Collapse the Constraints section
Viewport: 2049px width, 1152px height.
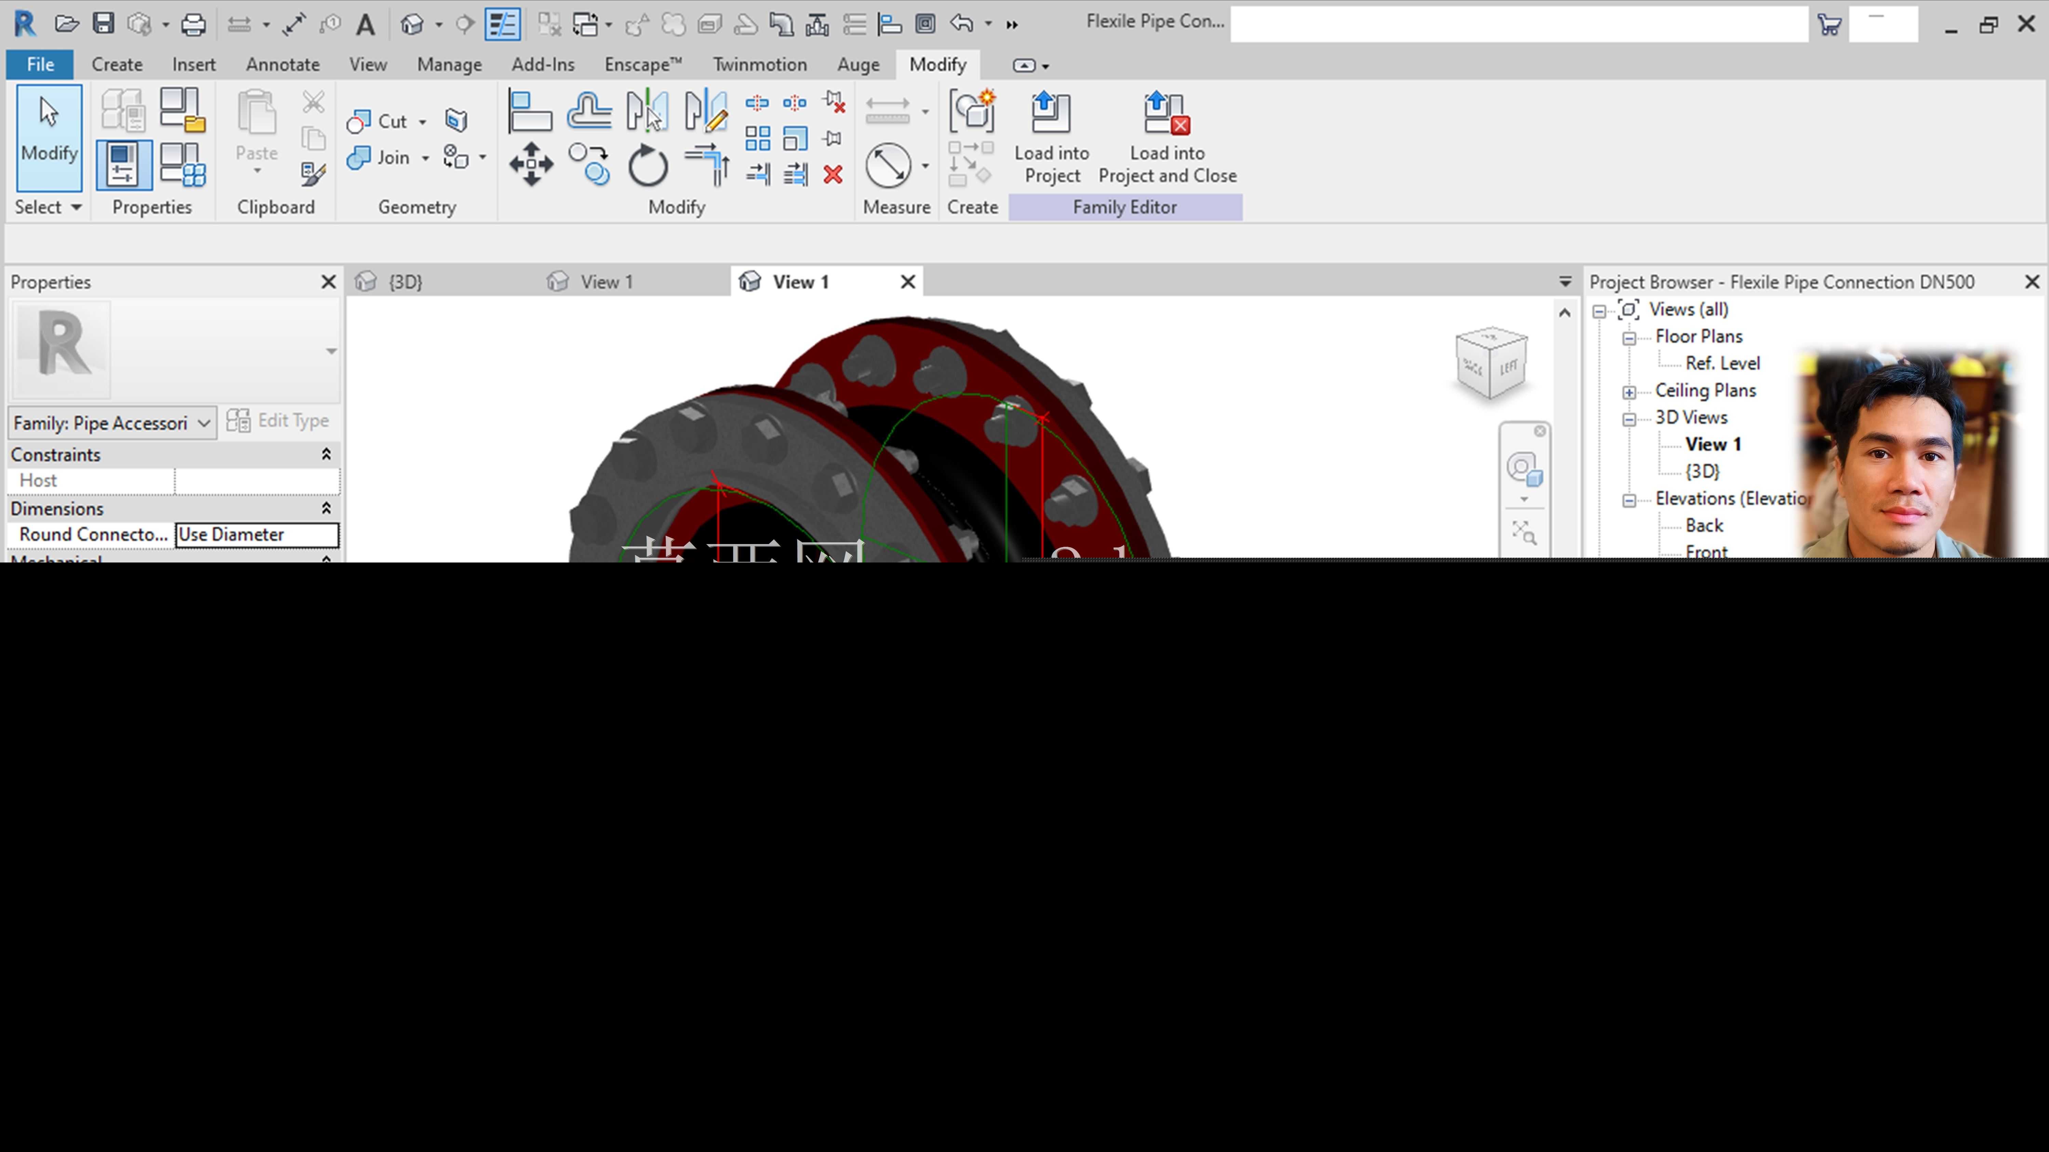click(325, 454)
